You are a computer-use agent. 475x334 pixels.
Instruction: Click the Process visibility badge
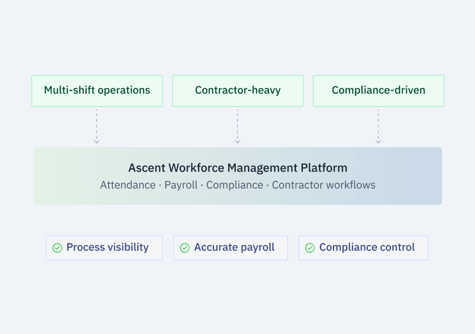click(104, 248)
